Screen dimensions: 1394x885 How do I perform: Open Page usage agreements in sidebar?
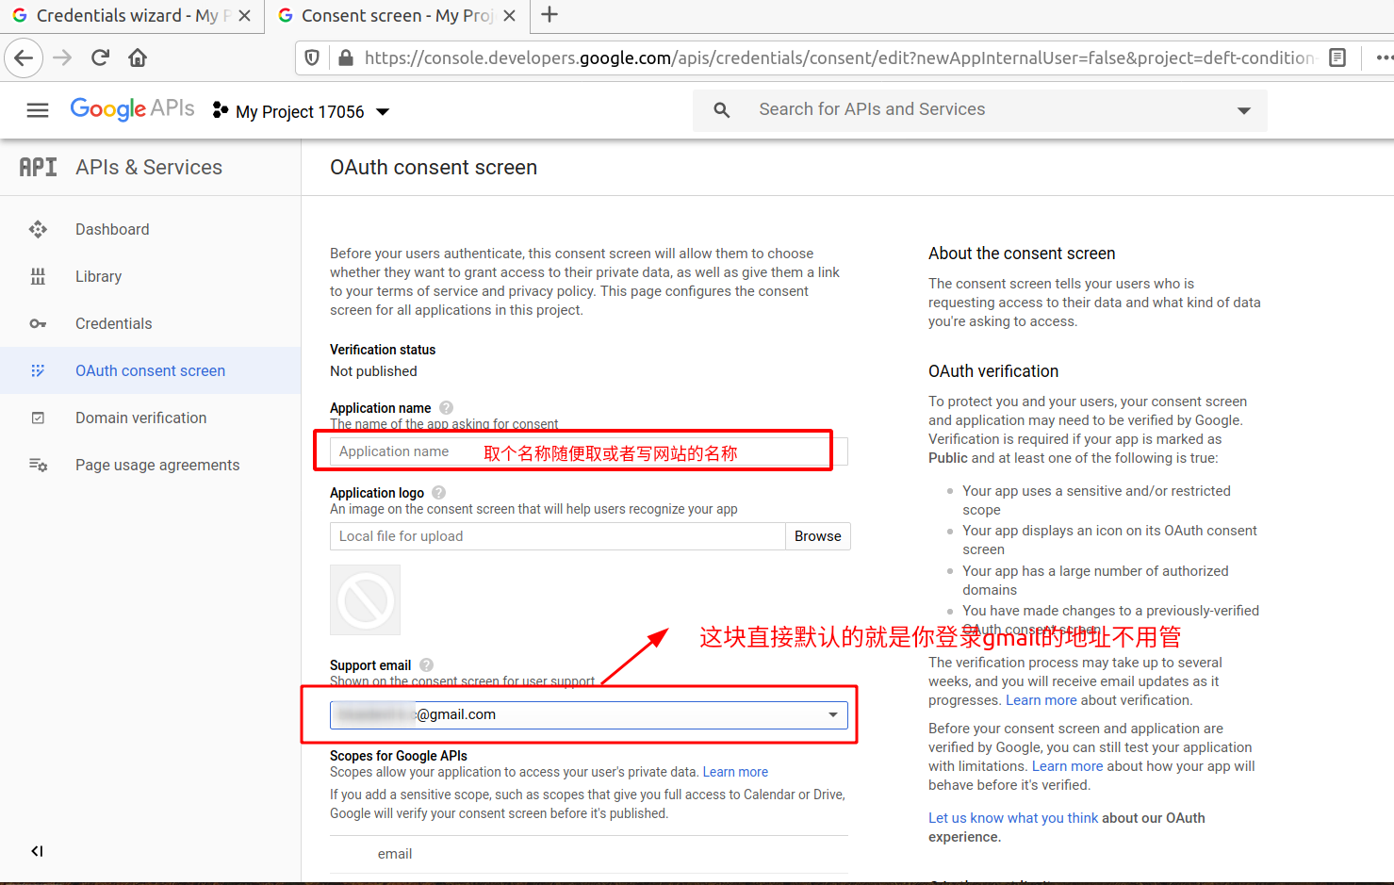(157, 465)
